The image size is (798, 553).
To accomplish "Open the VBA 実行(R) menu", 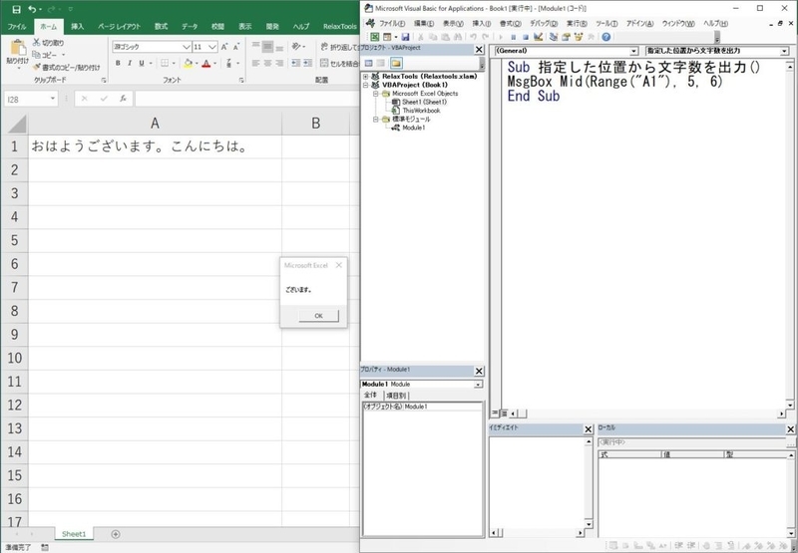I will [577, 23].
